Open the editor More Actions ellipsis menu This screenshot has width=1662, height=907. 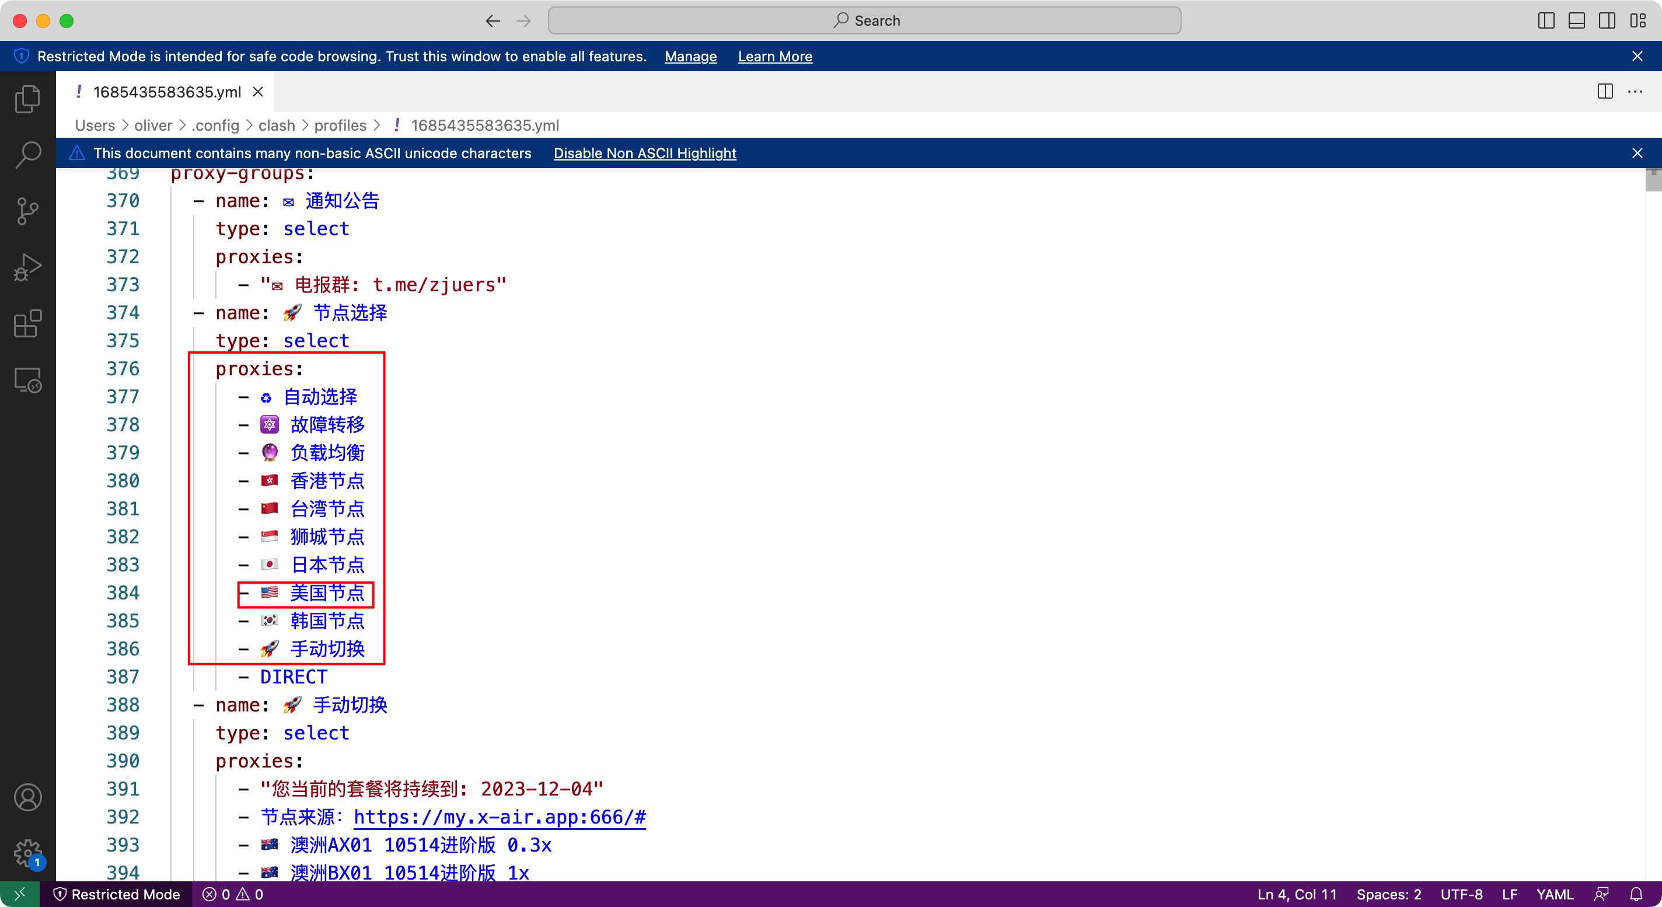1635,92
